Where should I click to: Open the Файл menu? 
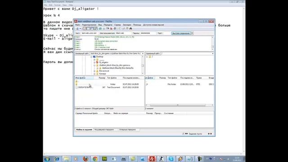click(77, 25)
